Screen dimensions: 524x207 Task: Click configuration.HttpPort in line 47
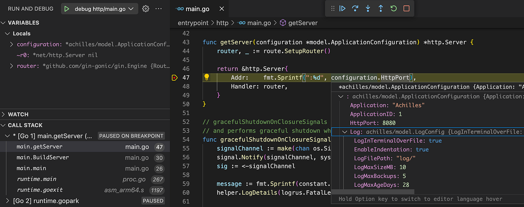tap(370, 78)
